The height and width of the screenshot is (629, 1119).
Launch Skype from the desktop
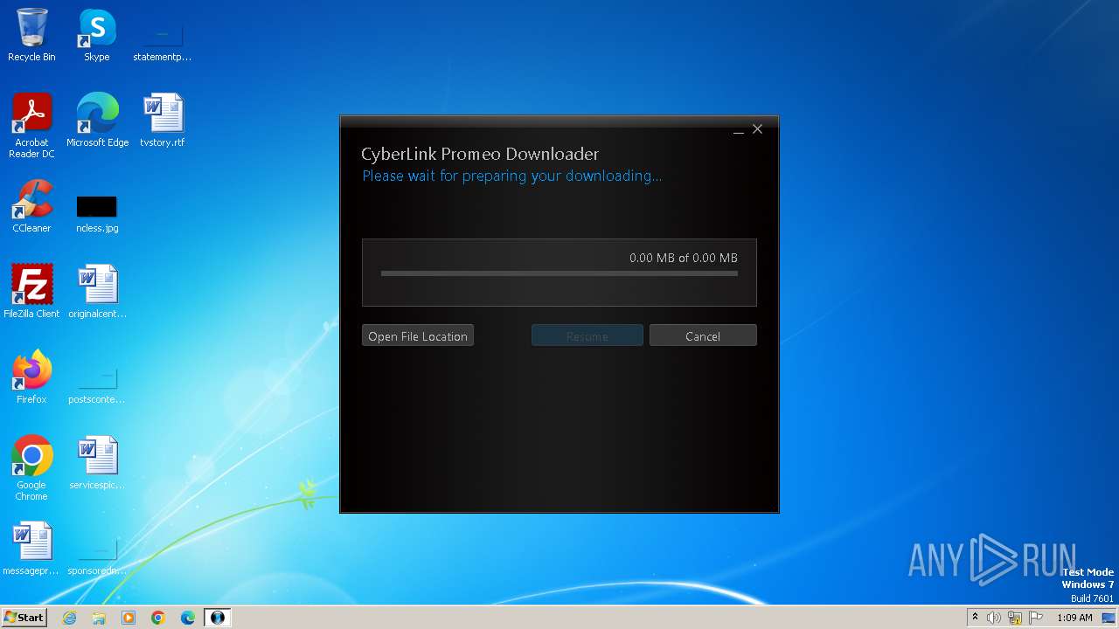tap(96, 35)
